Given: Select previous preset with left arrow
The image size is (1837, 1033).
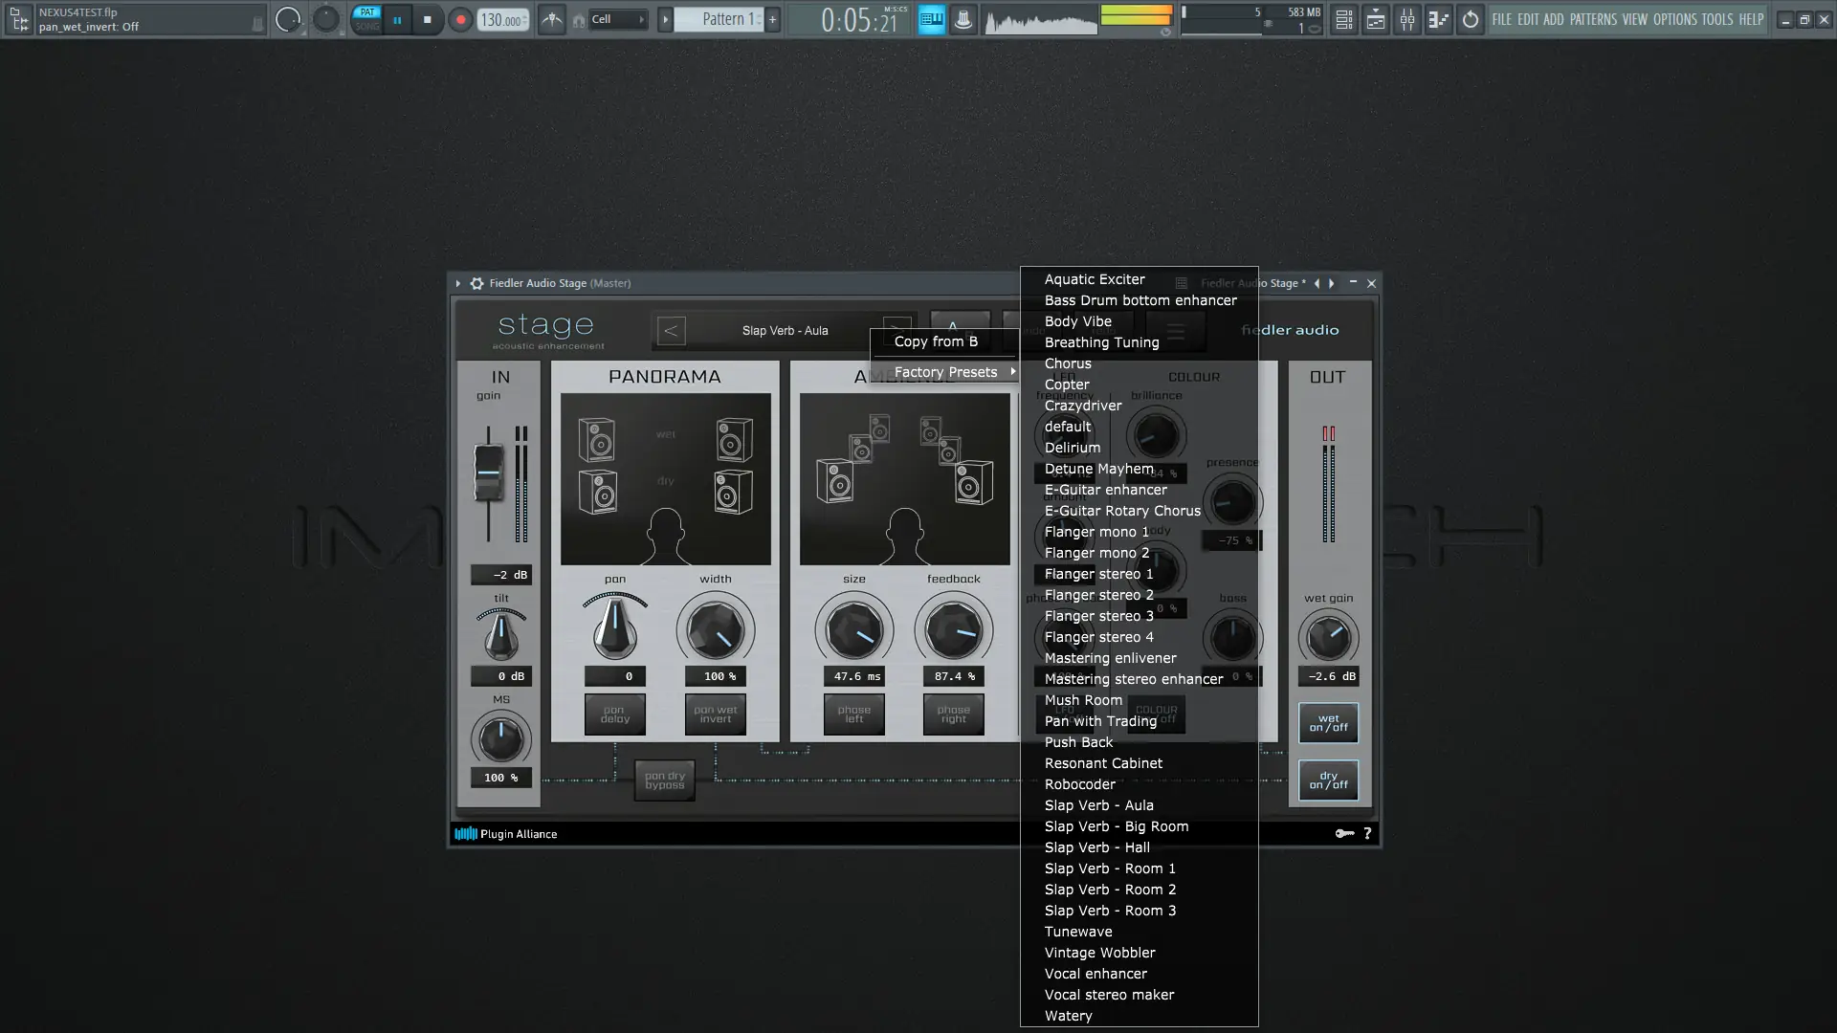Looking at the screenshot, I should click(671, 331).
